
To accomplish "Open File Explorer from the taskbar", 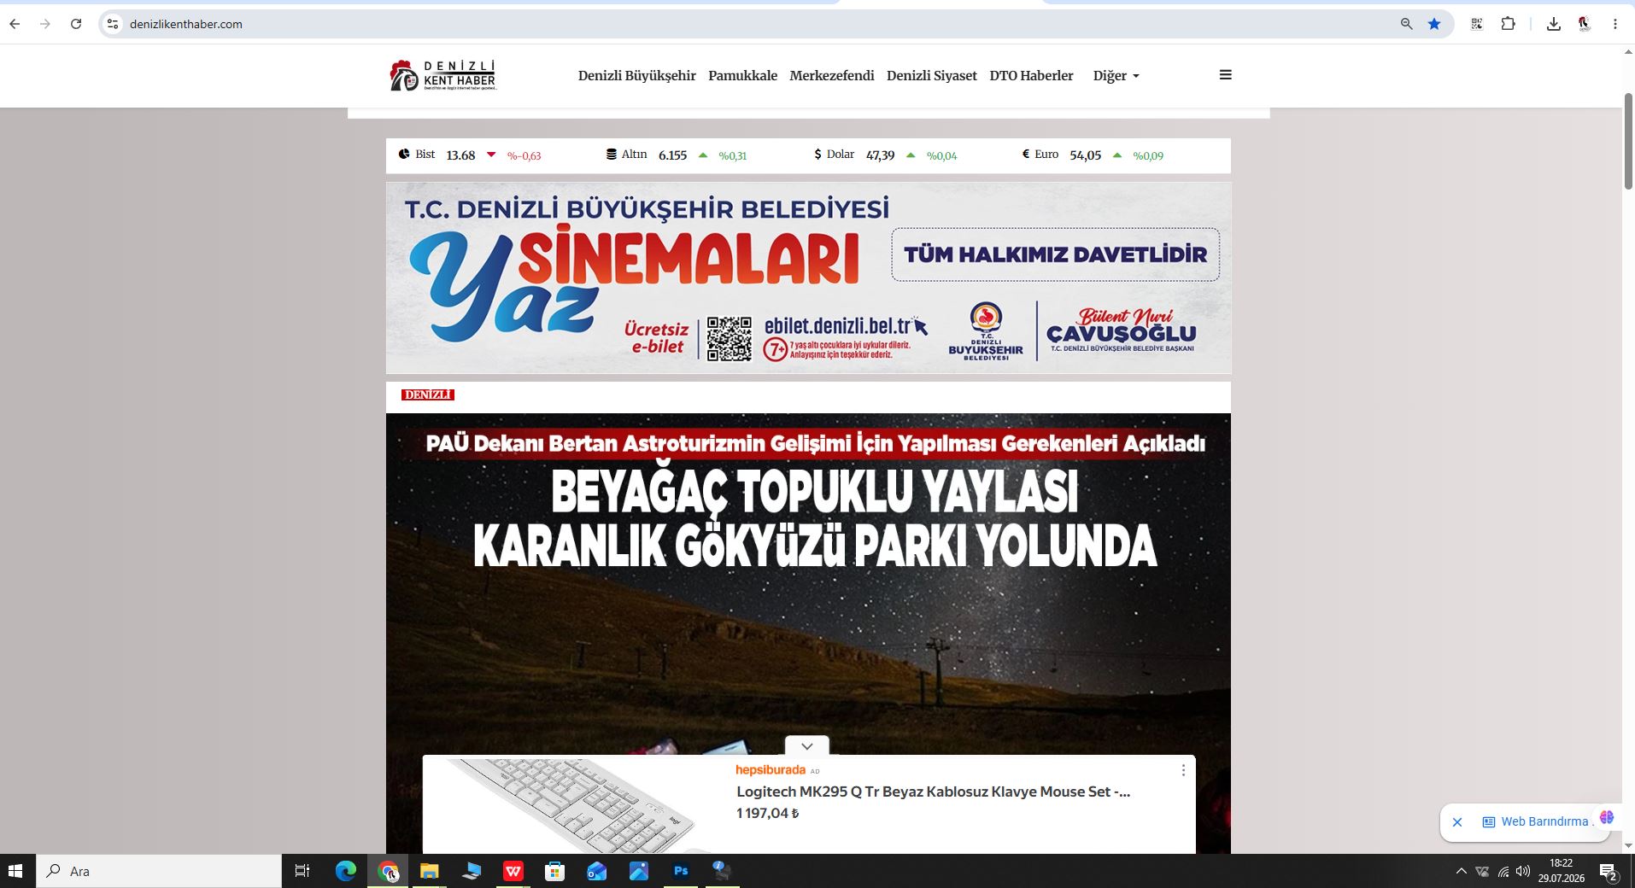I will 429,871.
